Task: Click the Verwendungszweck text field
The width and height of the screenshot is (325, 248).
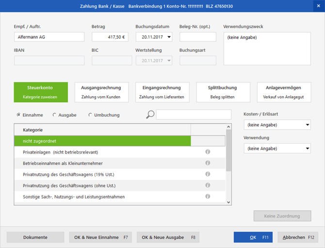Action: pyautogui.click(x=267, y=49)
